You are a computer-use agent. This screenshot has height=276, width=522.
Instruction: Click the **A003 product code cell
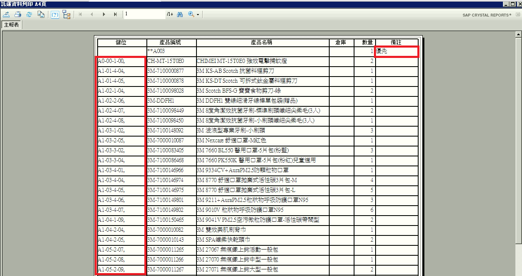[171, 51]
